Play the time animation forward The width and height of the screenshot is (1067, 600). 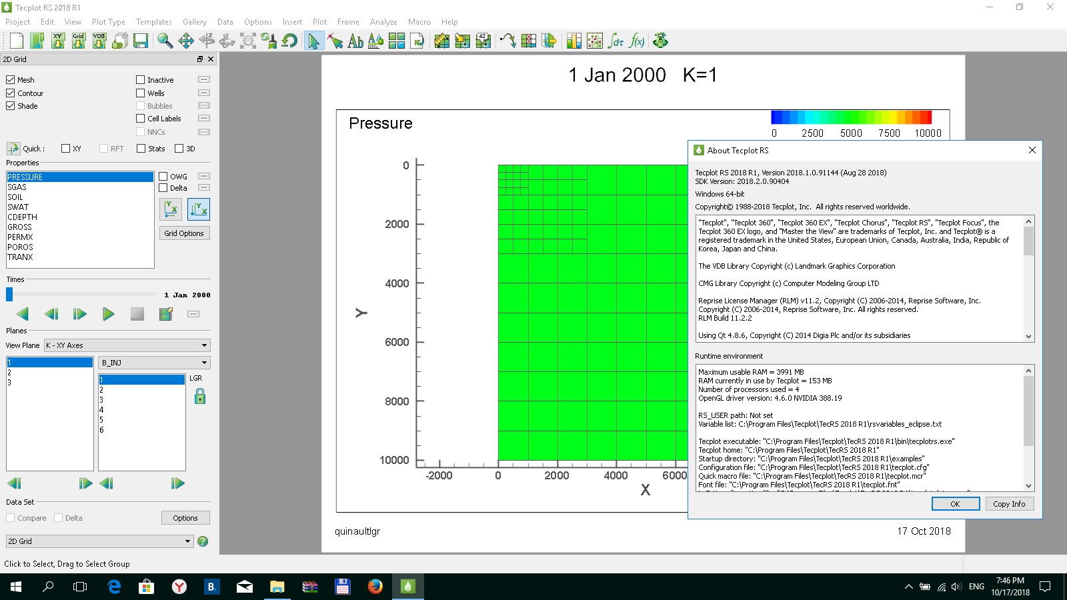pos(108,314)
